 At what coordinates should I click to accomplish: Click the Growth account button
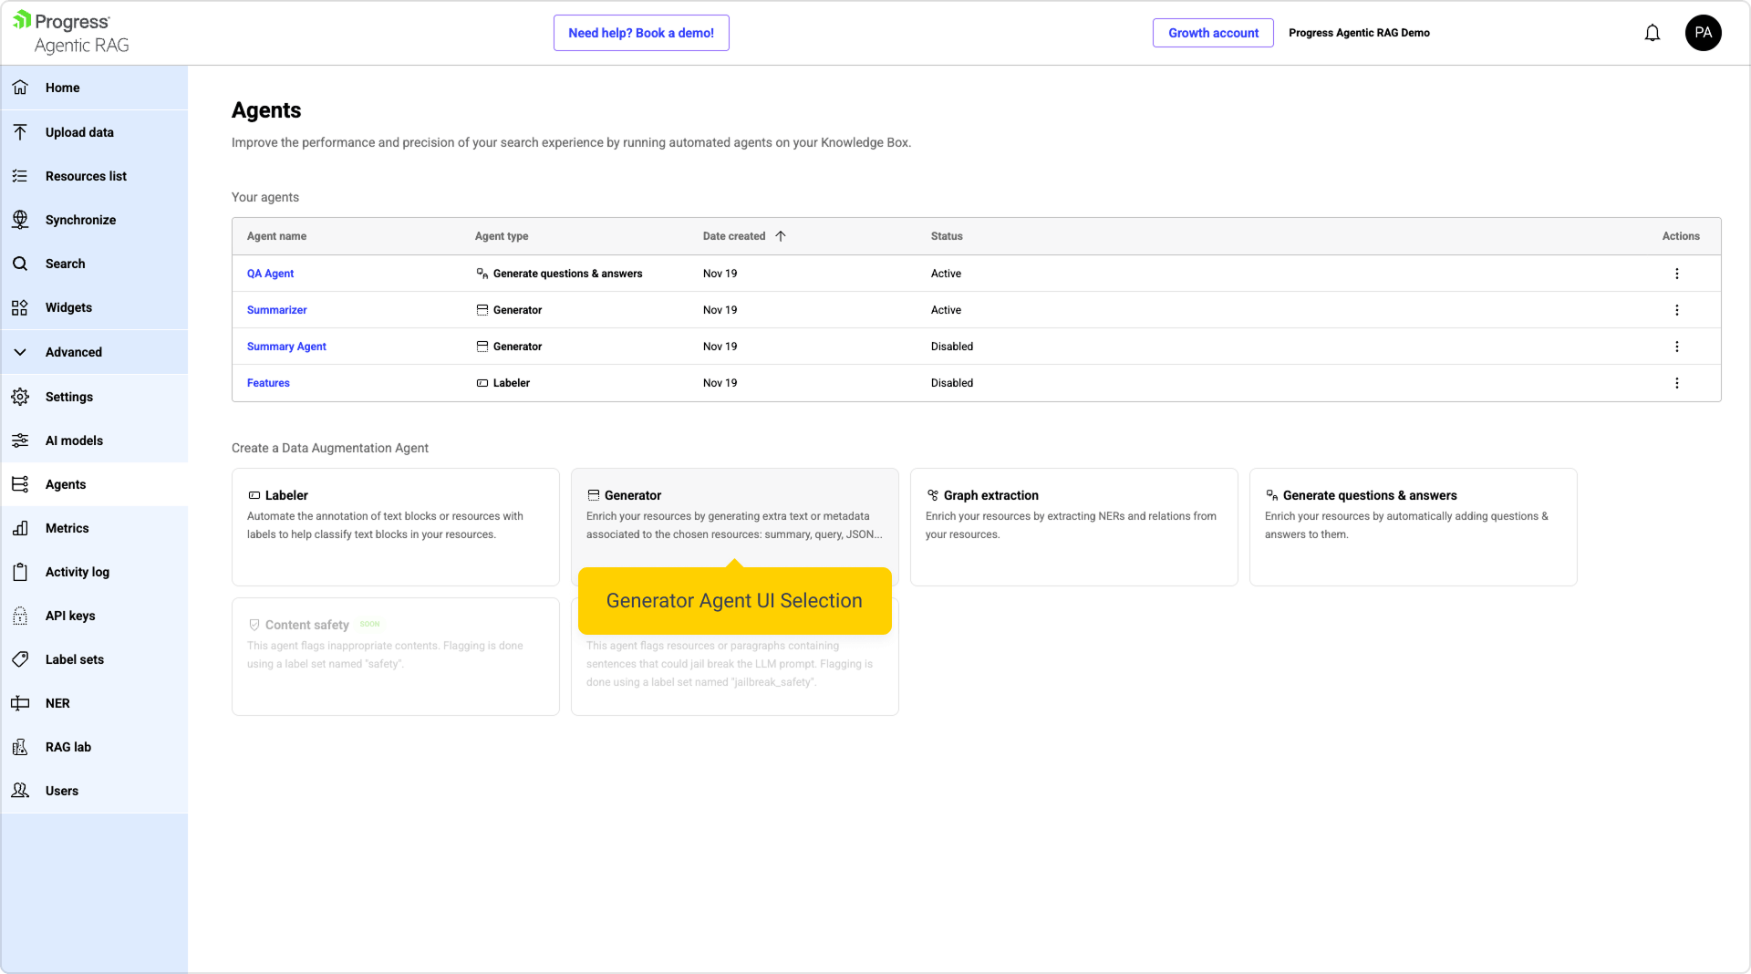point(1213,33)
